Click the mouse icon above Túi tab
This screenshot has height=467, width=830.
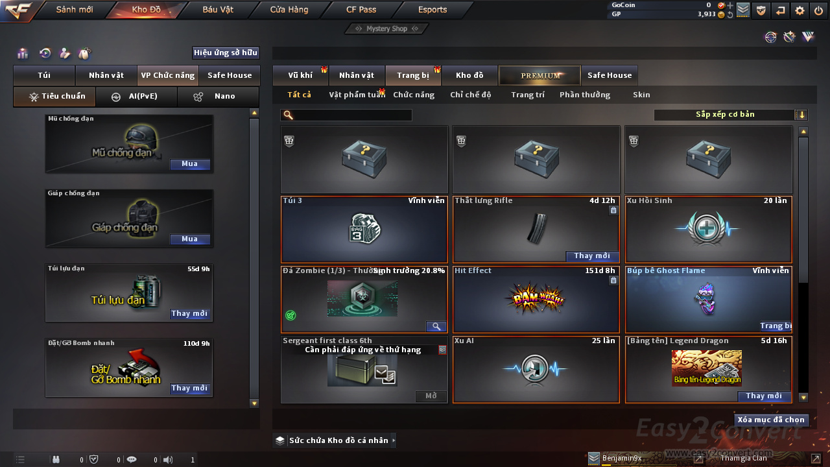click(x=84, y=54)
